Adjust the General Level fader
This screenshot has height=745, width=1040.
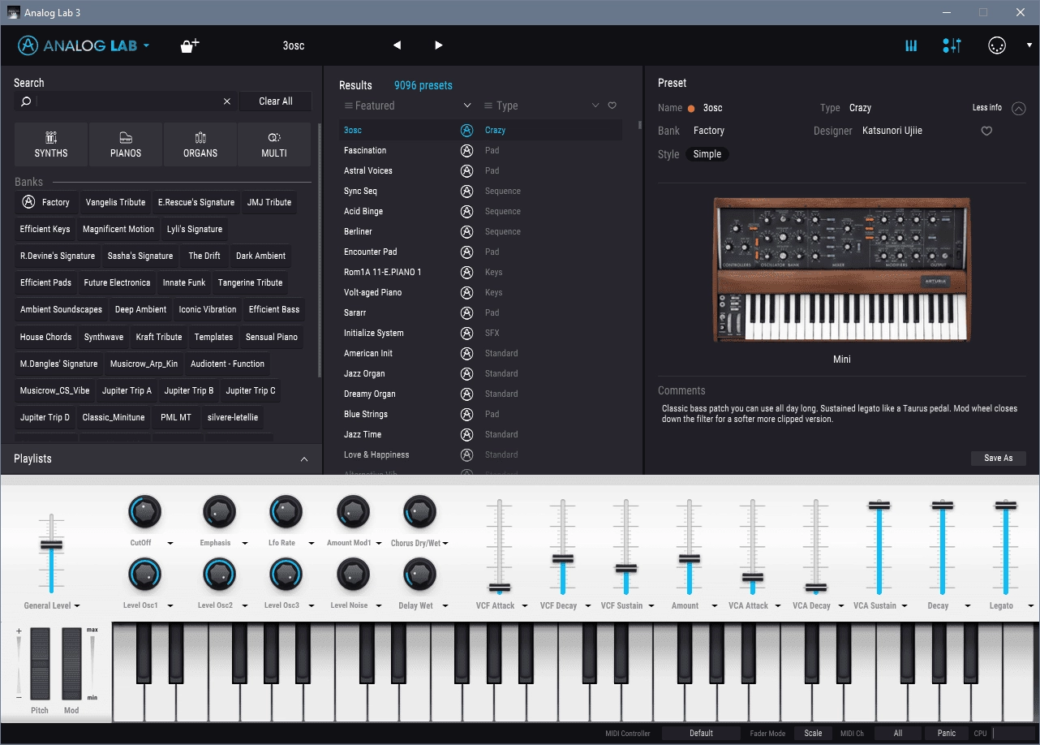pyautogui.click(x=51, y=545)
